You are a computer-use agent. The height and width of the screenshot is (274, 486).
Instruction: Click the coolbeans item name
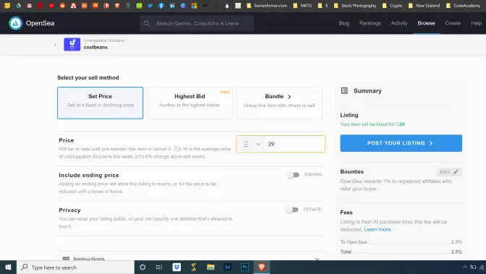click(x=95, y=47)
